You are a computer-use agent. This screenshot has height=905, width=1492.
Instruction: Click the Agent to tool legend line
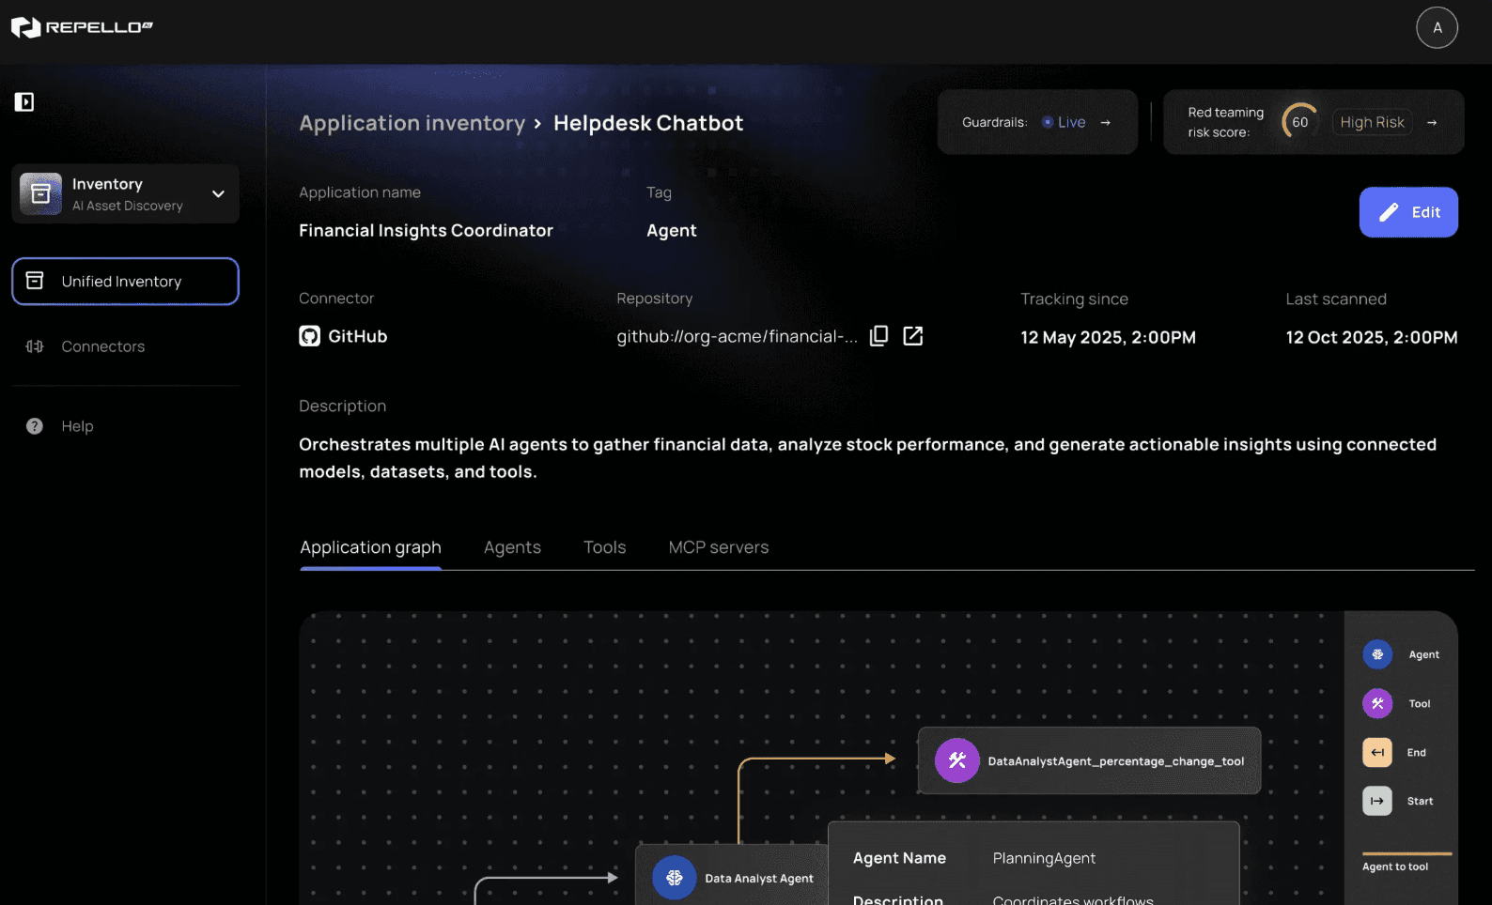tap(1407, 853)
